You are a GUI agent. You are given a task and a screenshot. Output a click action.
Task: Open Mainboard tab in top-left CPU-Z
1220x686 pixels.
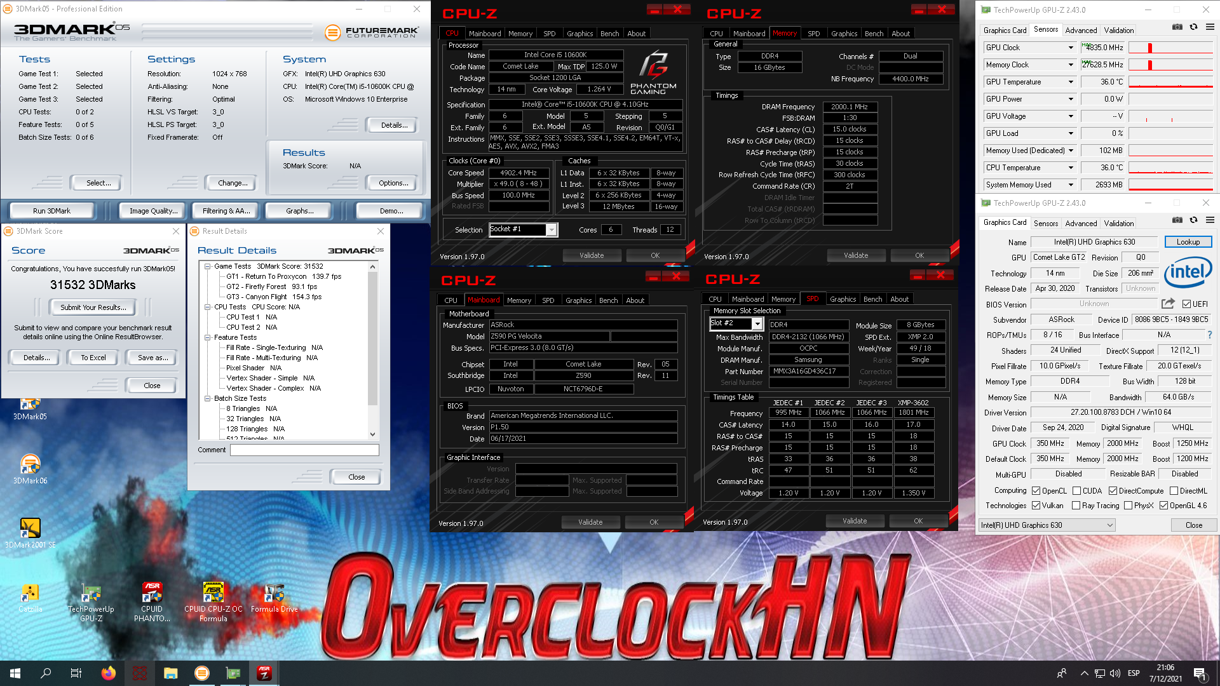tap(485, 34)
